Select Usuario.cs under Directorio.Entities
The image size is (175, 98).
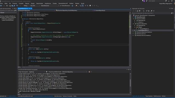coord(141,22)
